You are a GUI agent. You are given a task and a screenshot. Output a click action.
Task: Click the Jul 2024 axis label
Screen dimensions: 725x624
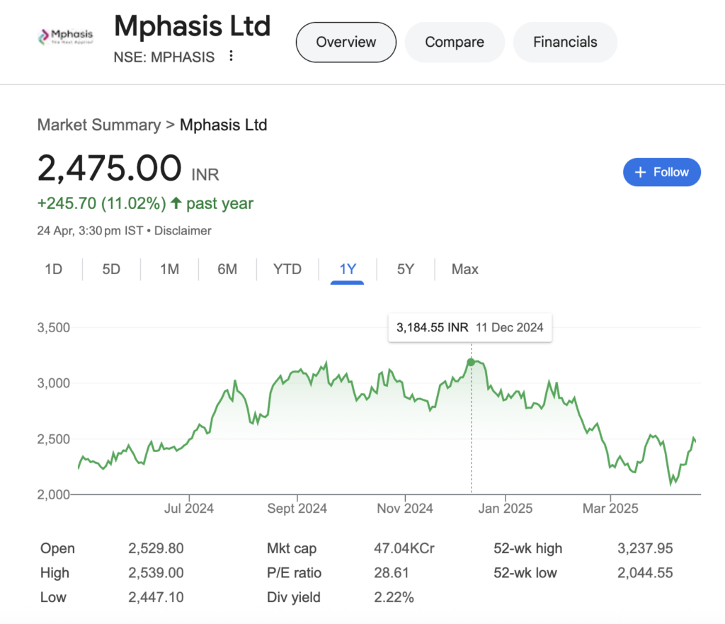188,509
